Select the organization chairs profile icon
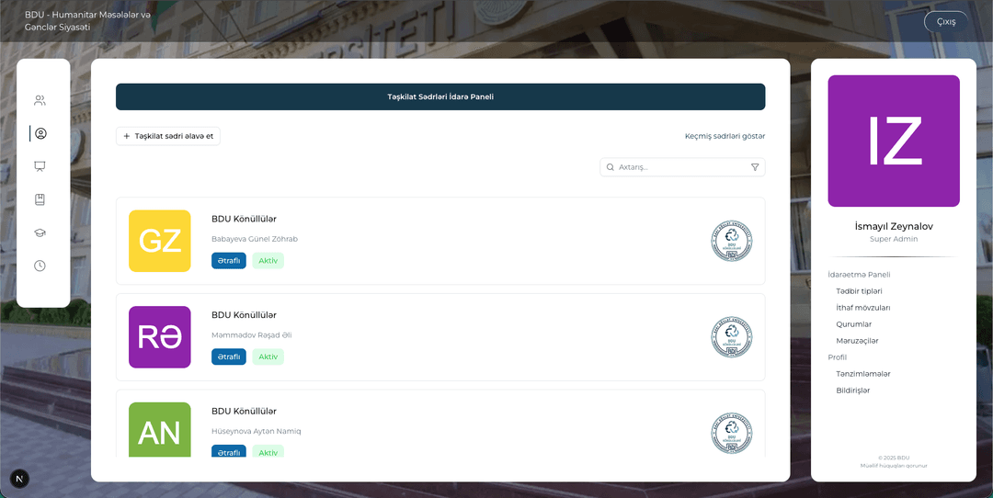The width and height of the screenshot is (993, 498). 40,133
